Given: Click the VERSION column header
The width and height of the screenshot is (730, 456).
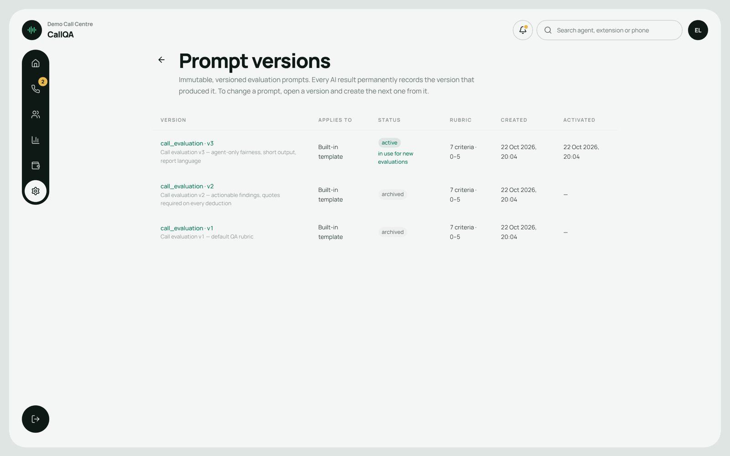Looking at the screenshot, I should coord(173,120).
